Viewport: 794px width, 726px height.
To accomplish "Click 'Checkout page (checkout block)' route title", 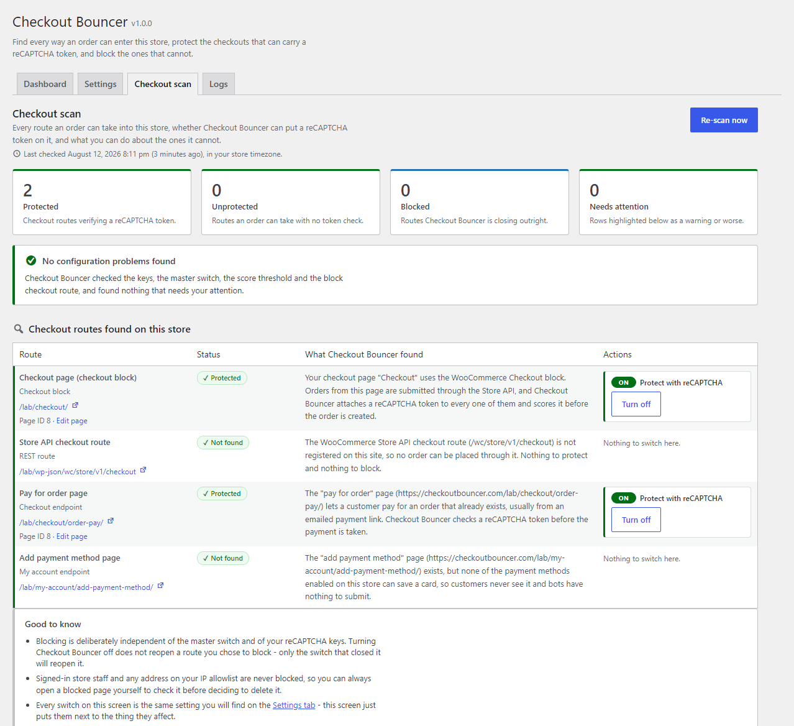I will point(78,377).
